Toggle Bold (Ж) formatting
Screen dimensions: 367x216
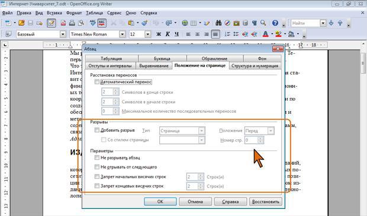tap(159, 34)
